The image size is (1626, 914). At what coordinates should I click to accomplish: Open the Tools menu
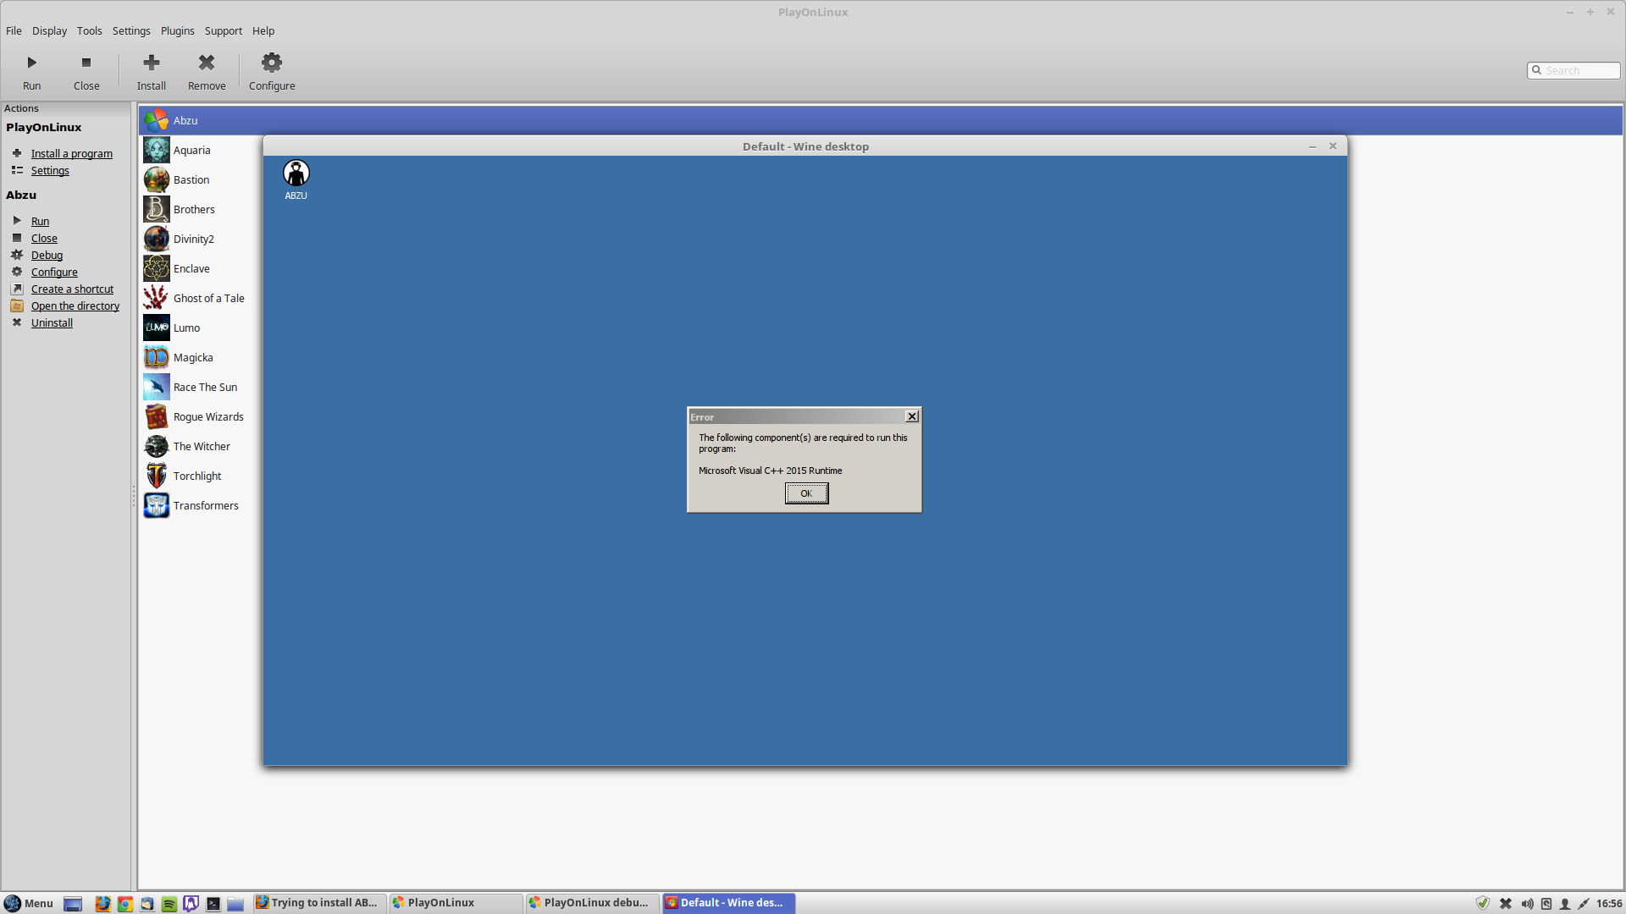point(89,30)
